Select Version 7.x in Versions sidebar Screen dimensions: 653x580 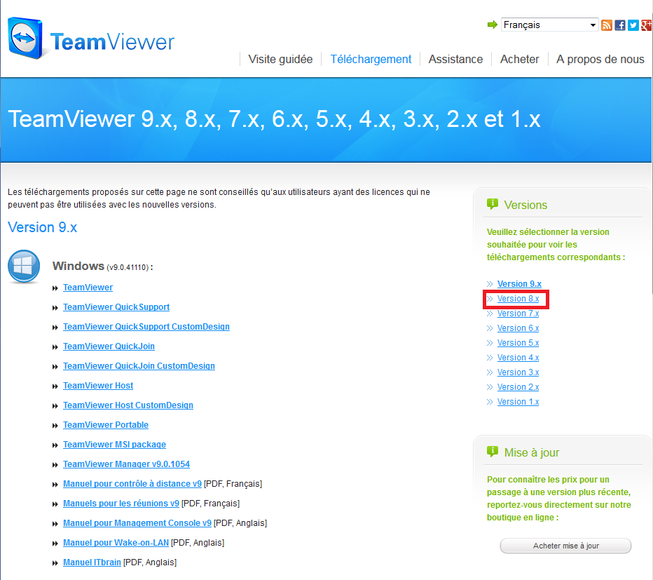[x=518, y=313]
